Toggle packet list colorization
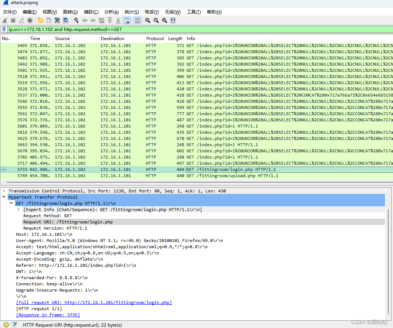Screen dimensions: 393x328 pos(138,20)
